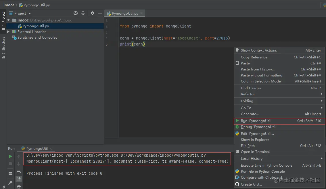Click 'Process finished with exit code 0' text

(x=64, y=173)
